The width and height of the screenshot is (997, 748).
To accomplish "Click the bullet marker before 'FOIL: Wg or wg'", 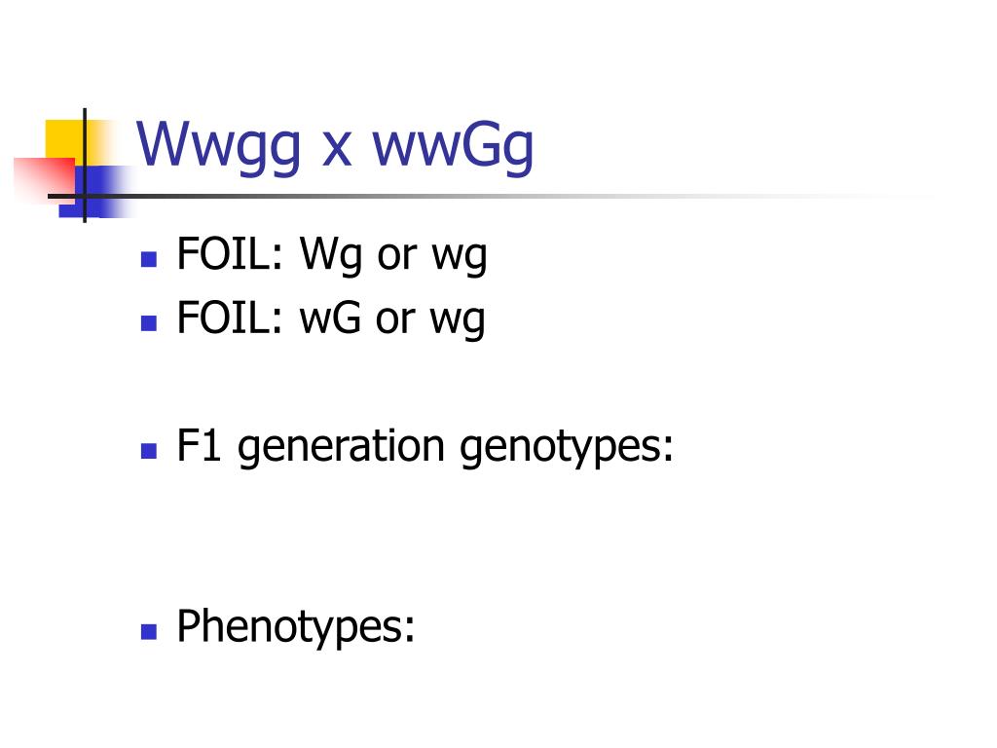I will (149, 259).
